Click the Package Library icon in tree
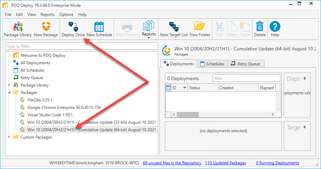321x169 pixels. [x=16, y=85]
